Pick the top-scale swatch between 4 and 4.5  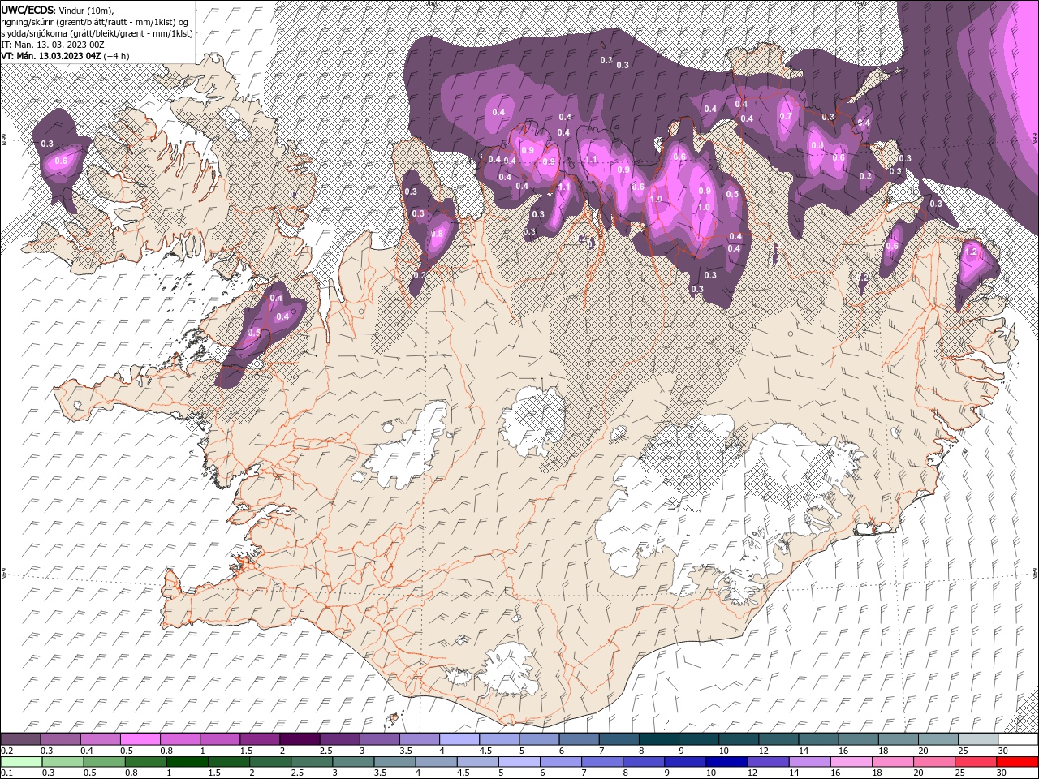click(459, 738)
